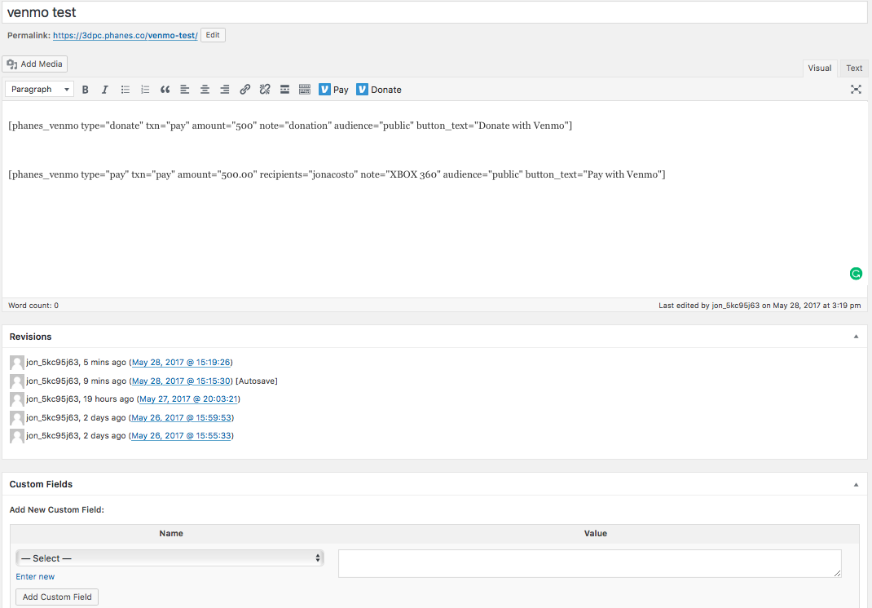Align text center
872x608 pixels.
(x=205, y=90)
